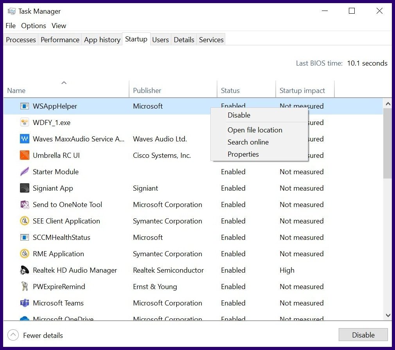Click the WDFY_1.exe icon
395x350 pixels.
24,123
